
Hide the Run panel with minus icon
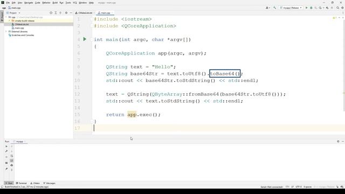point(343,141)
